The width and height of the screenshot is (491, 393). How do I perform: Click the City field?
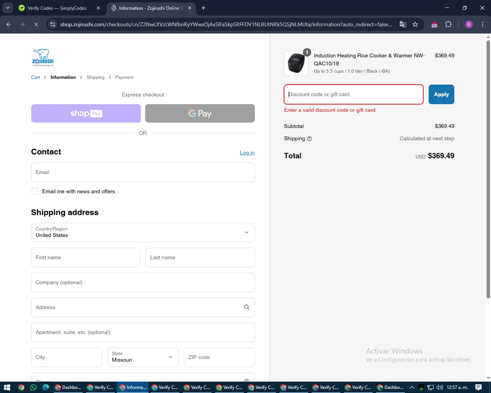point(67,357)
